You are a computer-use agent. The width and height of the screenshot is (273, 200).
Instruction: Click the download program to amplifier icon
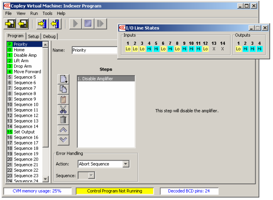point(42,24)
